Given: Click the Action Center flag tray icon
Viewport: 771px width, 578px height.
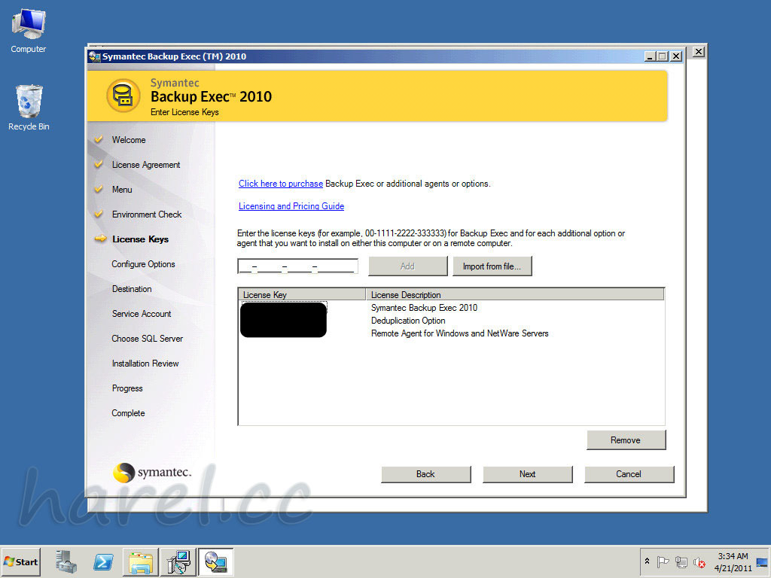Looking at the screenshot, I should 663,561.
